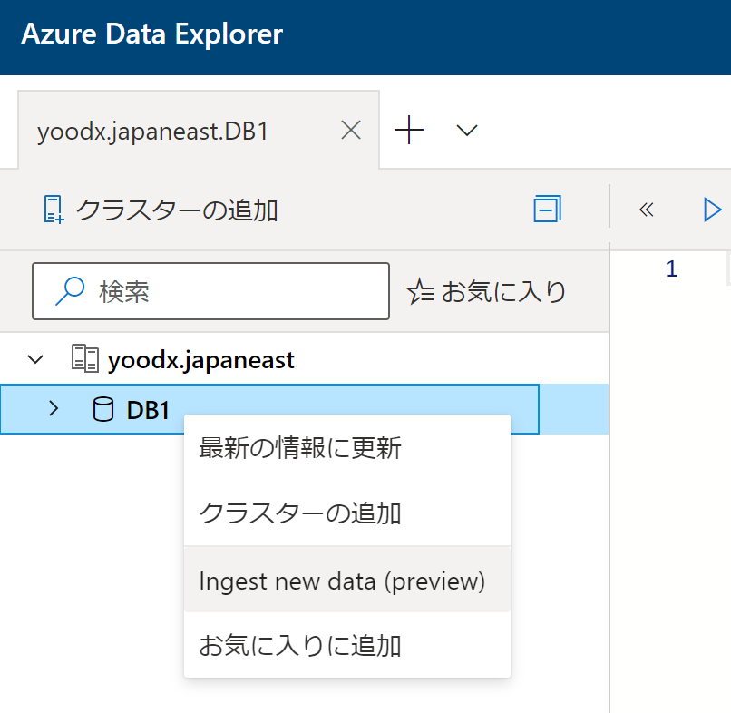Click the search magnifier icon

click(x=69, y=291)
